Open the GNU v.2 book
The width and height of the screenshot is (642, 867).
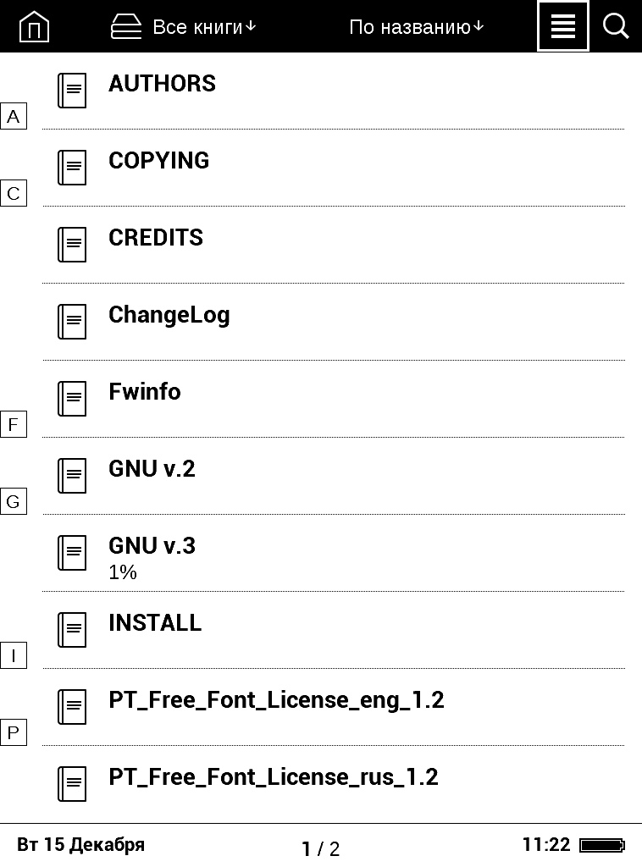(x=334, y=476)
